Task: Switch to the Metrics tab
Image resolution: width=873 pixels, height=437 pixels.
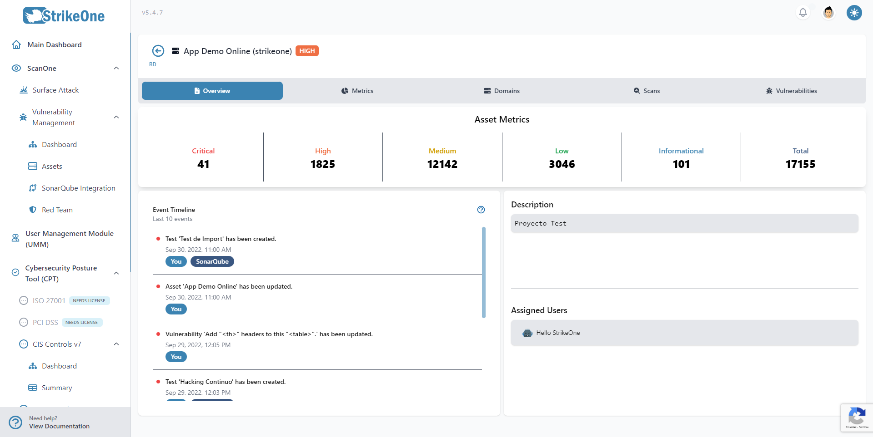Action: pyautogui.click(x=357, y=91)
